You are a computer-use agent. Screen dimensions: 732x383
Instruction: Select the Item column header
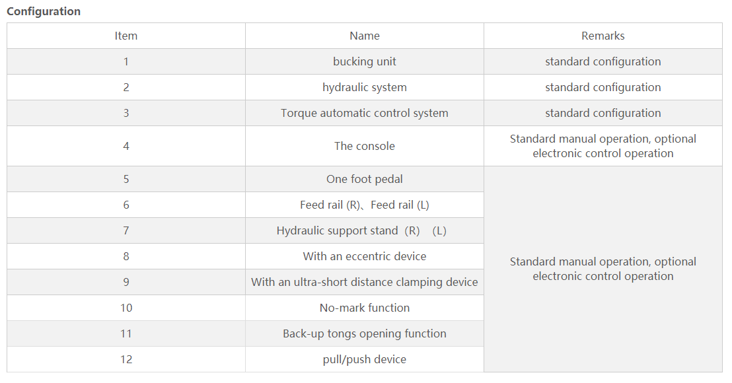coord(126,36)
